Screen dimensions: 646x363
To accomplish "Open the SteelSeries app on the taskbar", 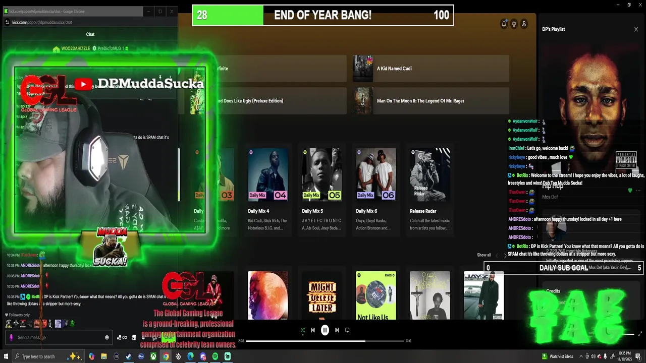I will 178,356.
